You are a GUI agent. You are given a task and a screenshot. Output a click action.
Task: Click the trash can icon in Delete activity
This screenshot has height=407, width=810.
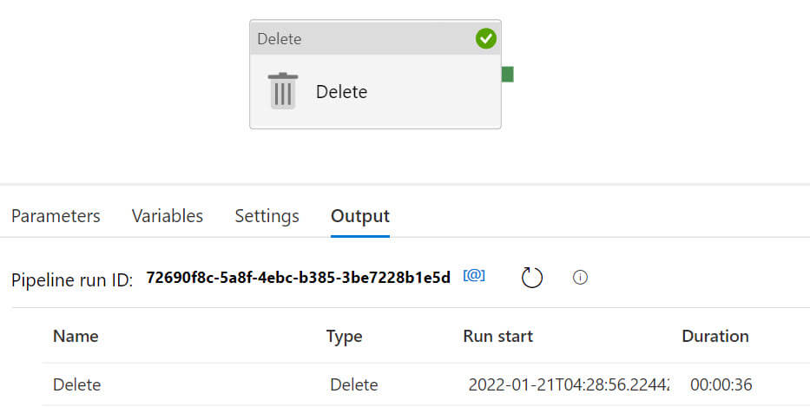pos(283,91)
